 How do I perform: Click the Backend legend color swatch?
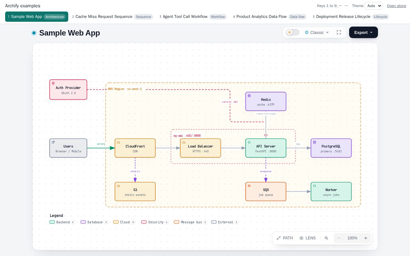click(52, 222)
